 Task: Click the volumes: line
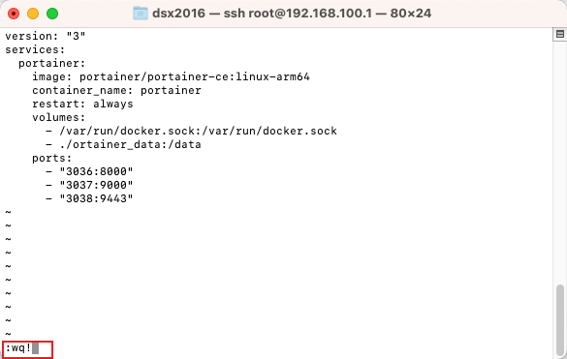click(x=58, y=117)
